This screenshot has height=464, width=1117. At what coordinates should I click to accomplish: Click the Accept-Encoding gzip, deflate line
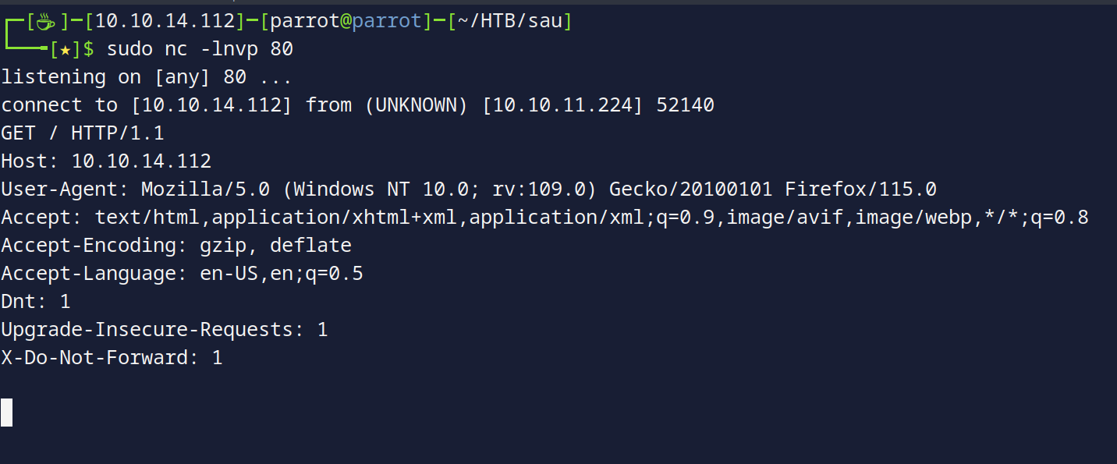tap(176, 246)
